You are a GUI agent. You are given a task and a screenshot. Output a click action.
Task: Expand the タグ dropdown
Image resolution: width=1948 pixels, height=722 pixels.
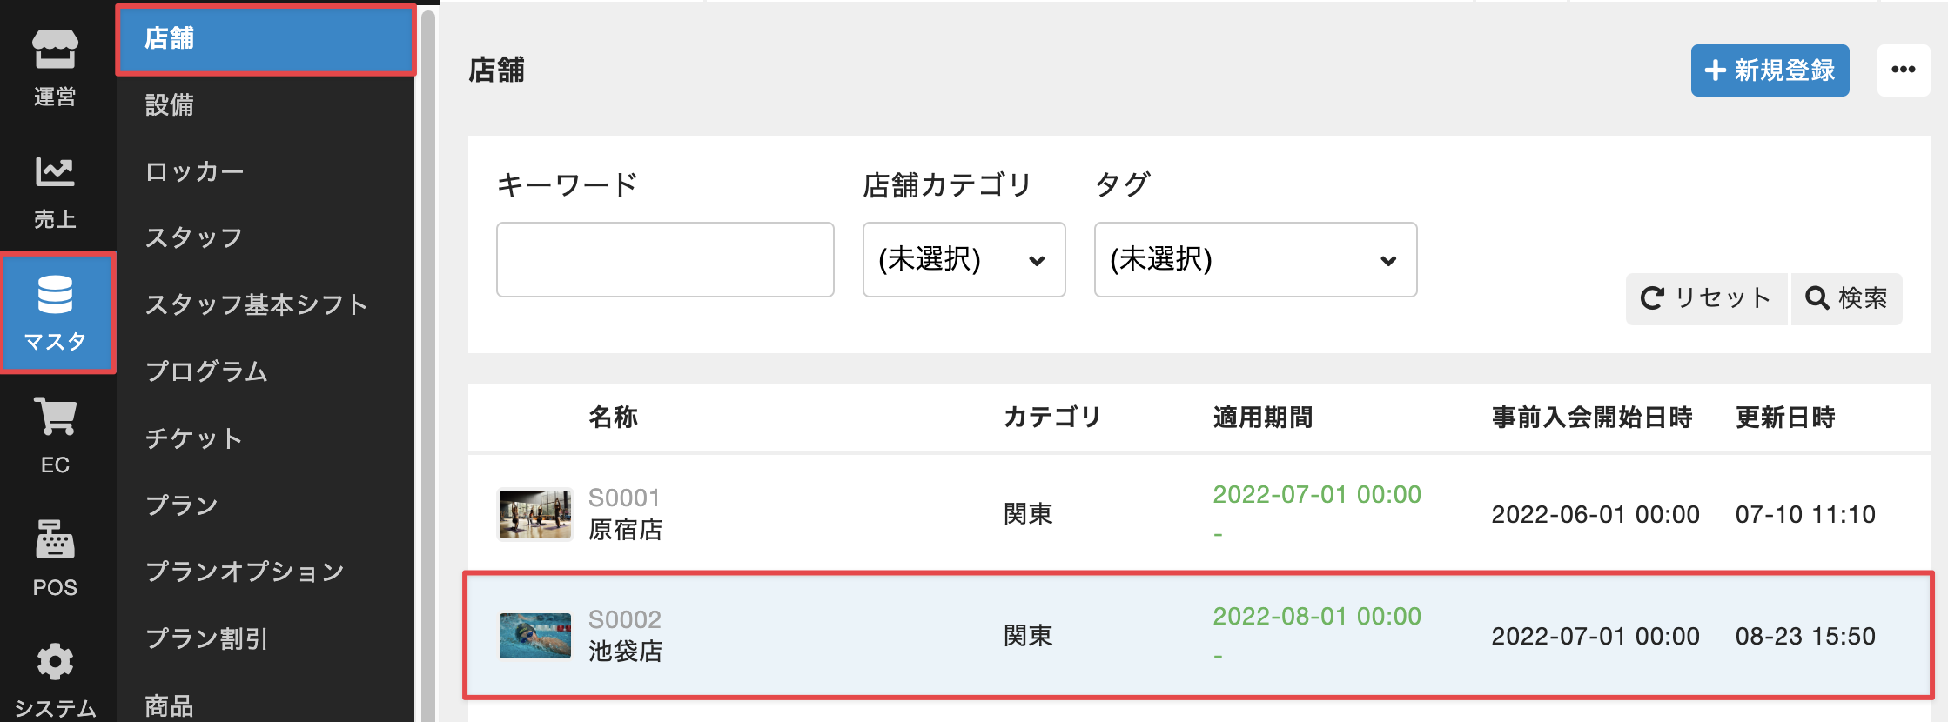click(x=1254, y=259)
